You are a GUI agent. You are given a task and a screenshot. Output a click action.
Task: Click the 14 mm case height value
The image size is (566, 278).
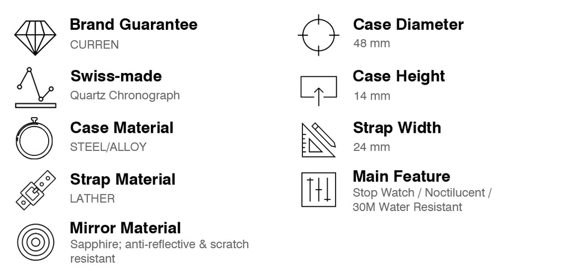(372, 96)
